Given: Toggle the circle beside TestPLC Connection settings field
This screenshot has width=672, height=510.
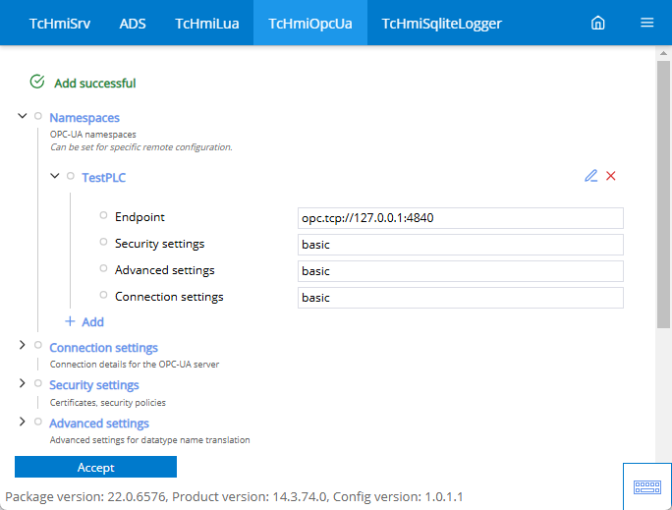Looking at the screenshot, I should [103, 295].
